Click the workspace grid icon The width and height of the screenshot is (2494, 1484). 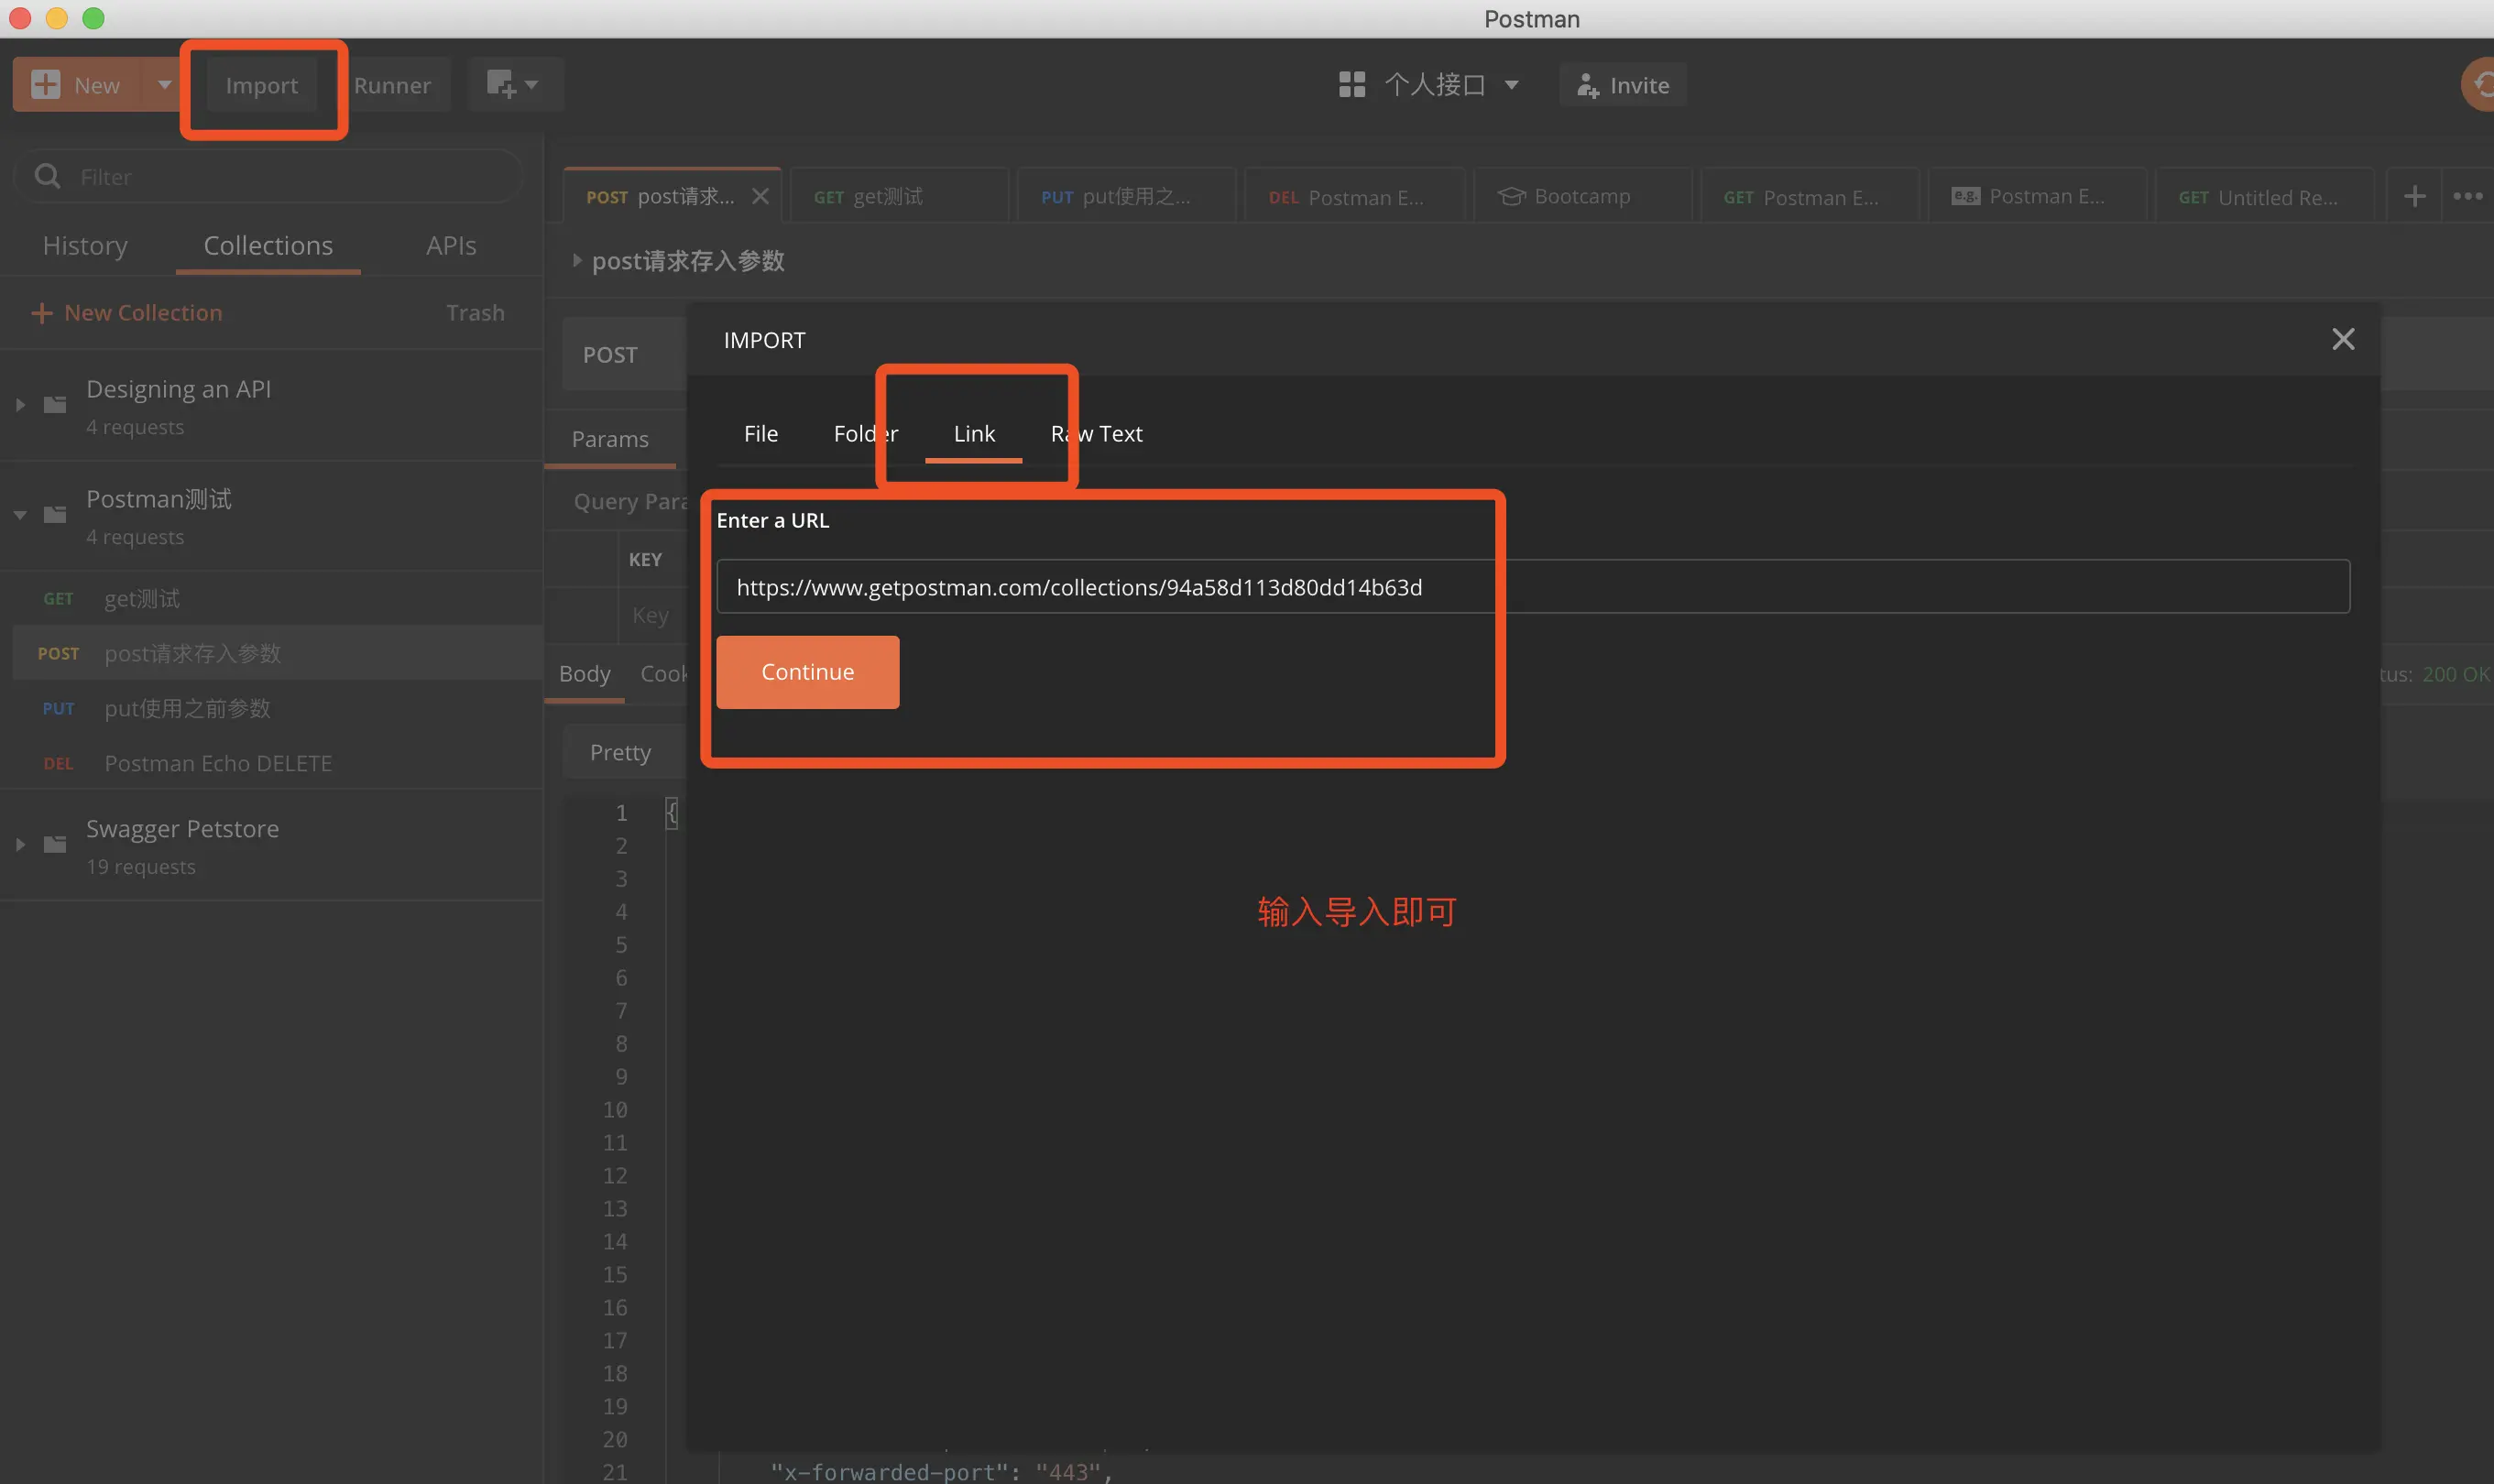coord(1351,85)
